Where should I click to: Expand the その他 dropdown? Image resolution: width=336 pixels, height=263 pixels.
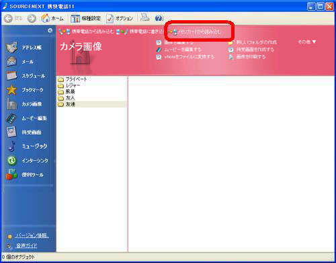click(307, 42)
